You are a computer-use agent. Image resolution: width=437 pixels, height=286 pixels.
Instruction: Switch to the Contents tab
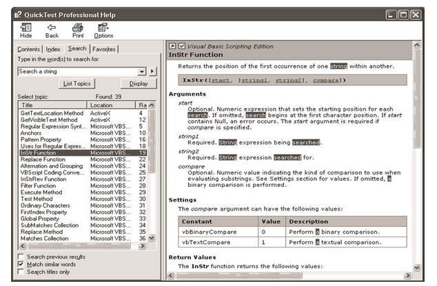(x=28, y=49)
